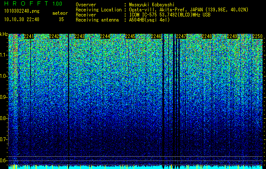
Task: Click the date stamp 10.10.30 22:40
Action: pos(22,19)
